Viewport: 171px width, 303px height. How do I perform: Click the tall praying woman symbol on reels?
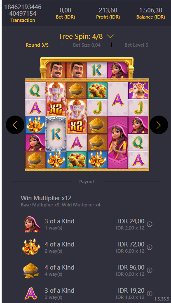[x=117, y=142]
